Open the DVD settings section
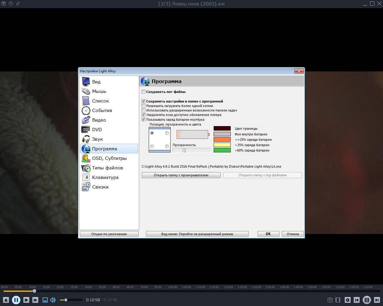 pos(109,129)
